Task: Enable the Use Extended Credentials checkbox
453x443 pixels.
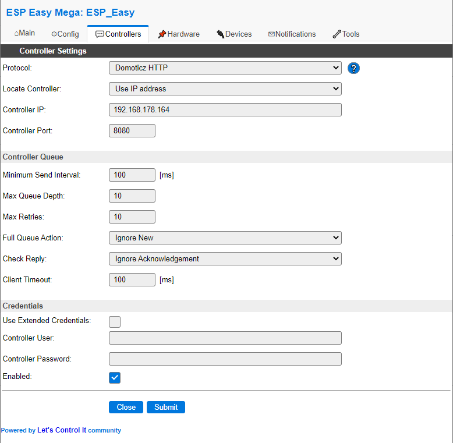Action: 115,322
